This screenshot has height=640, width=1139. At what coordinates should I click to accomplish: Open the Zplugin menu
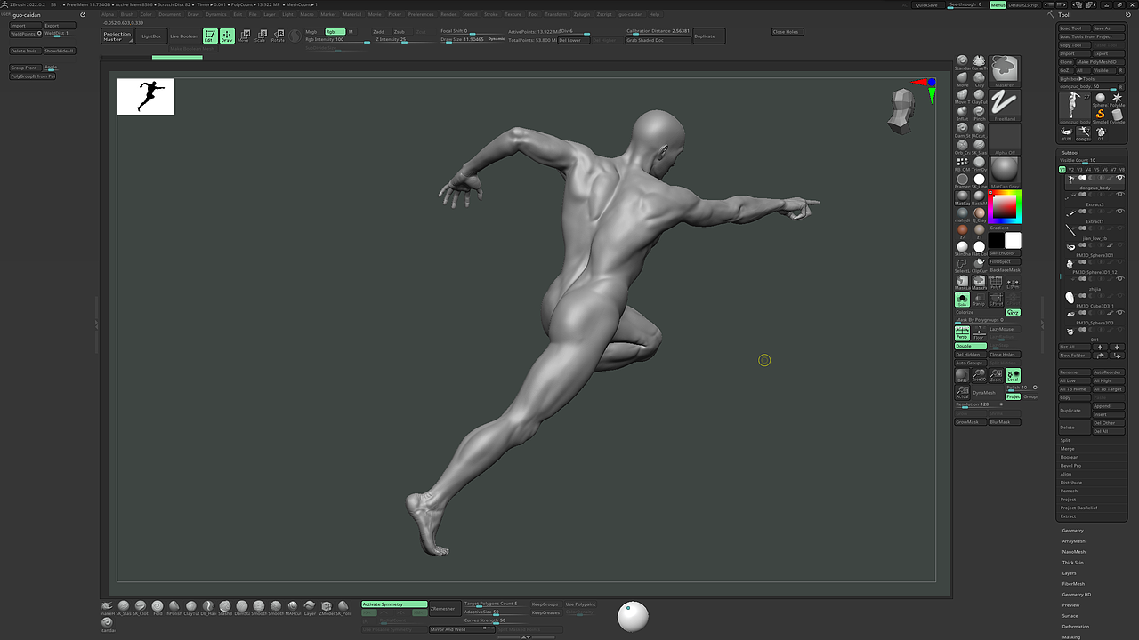point(582,14)
